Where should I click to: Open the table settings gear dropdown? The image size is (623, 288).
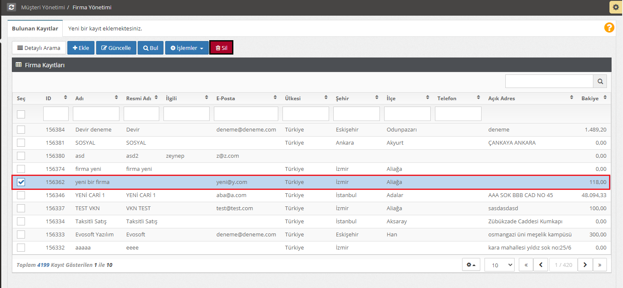coord(471,265)
